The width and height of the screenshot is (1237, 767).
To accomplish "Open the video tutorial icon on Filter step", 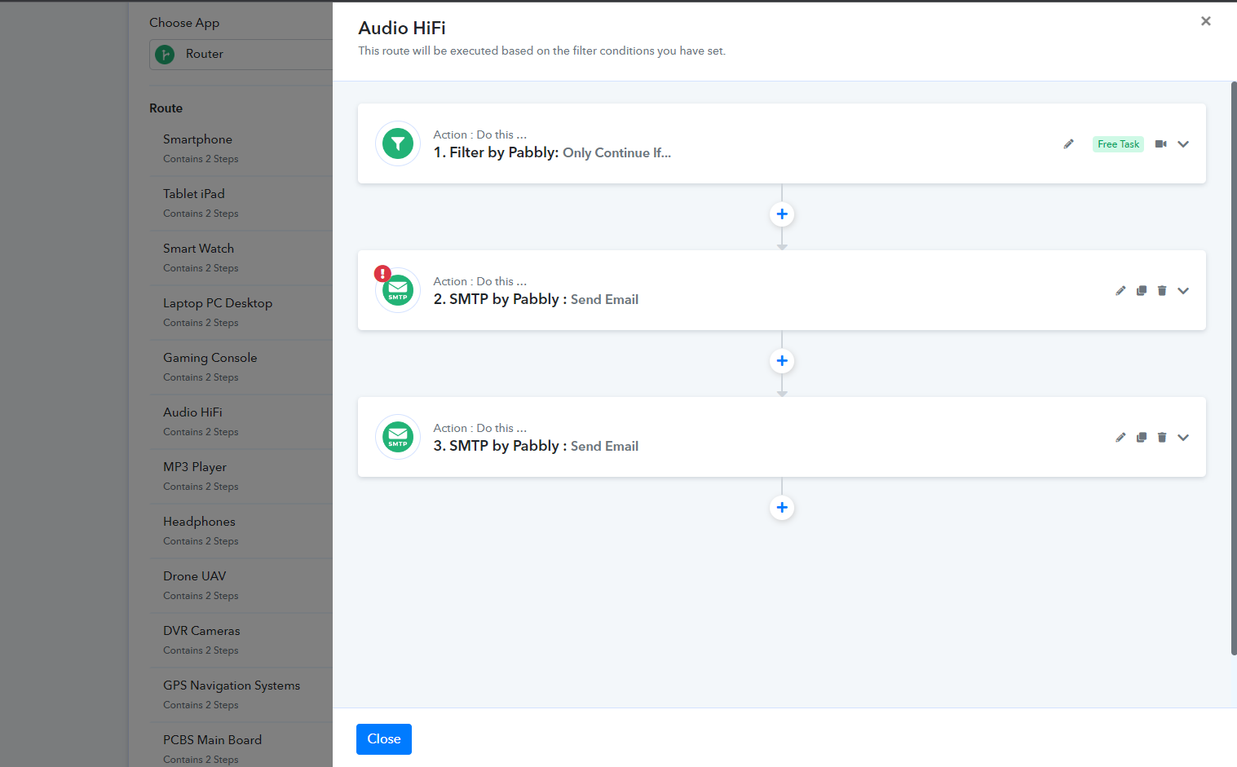I will tap(1161, 144).
